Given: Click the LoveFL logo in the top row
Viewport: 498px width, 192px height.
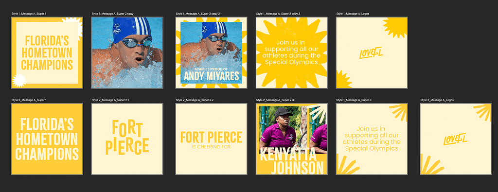Looking at the screenshot, I should point(371,52).
